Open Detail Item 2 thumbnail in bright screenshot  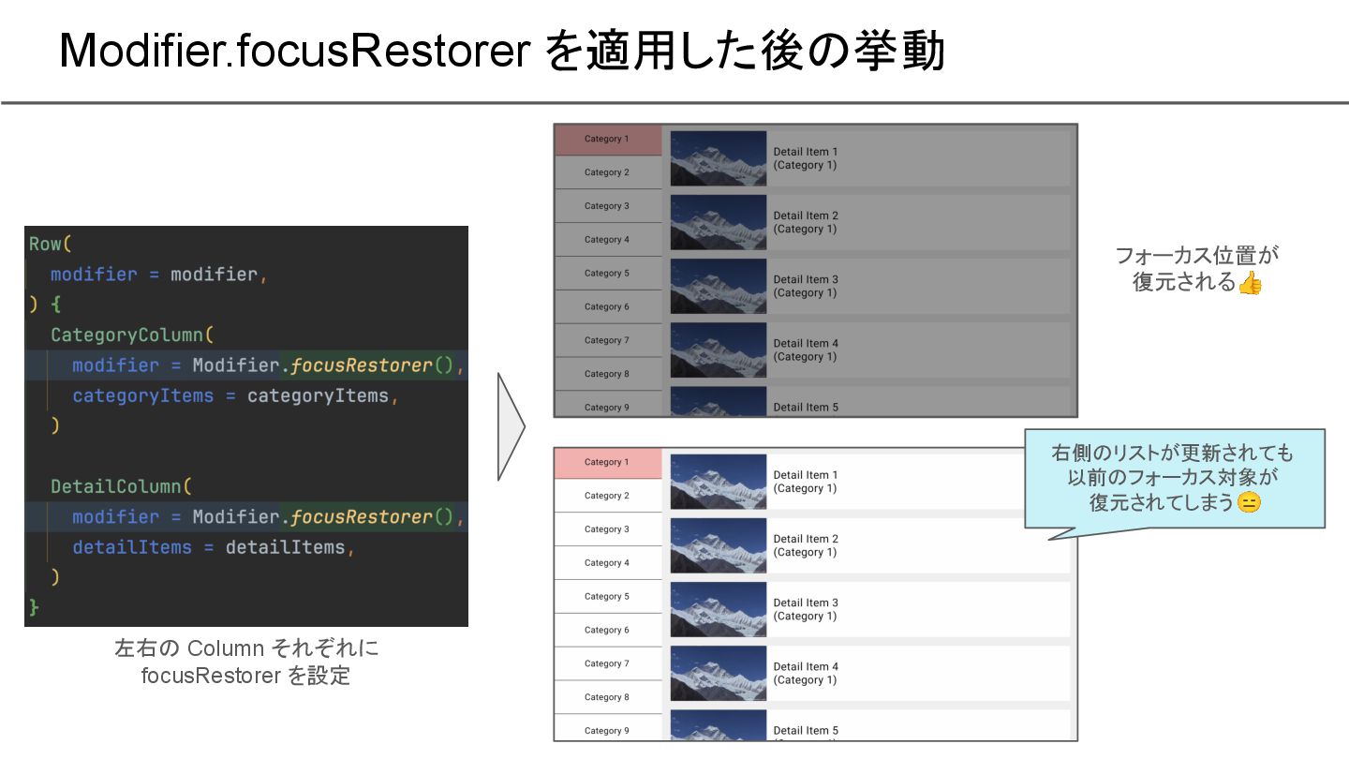(x=719, y=545)
